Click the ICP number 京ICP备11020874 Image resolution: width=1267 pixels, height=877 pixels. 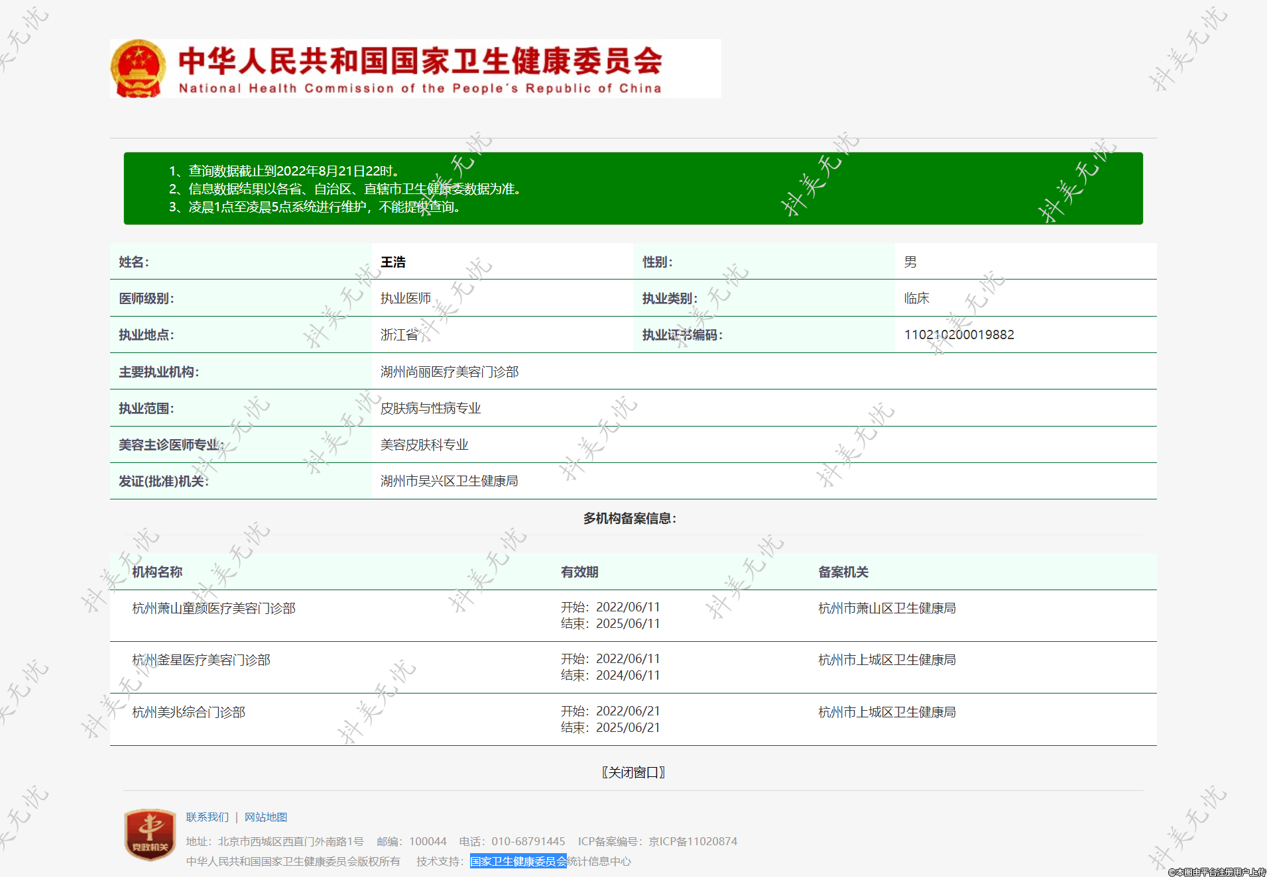(692, 841)
